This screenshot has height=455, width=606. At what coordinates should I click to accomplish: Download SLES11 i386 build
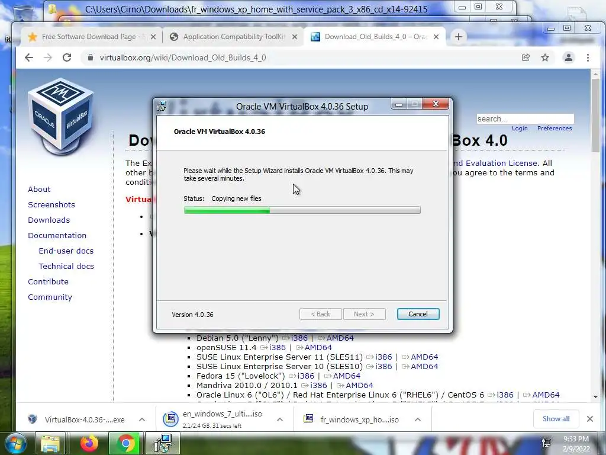click(x=383, y=357)
